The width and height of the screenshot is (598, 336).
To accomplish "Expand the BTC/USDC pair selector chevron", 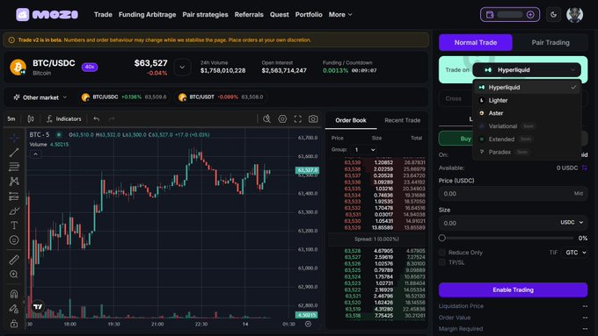I will point(182,68).
